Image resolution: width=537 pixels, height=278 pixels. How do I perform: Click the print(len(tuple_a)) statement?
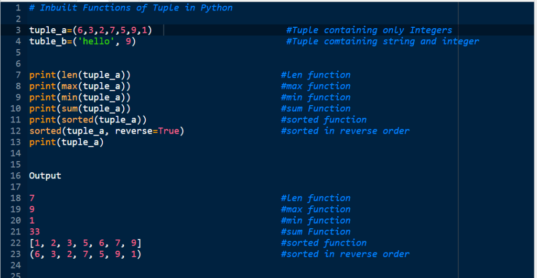point(80,75)
